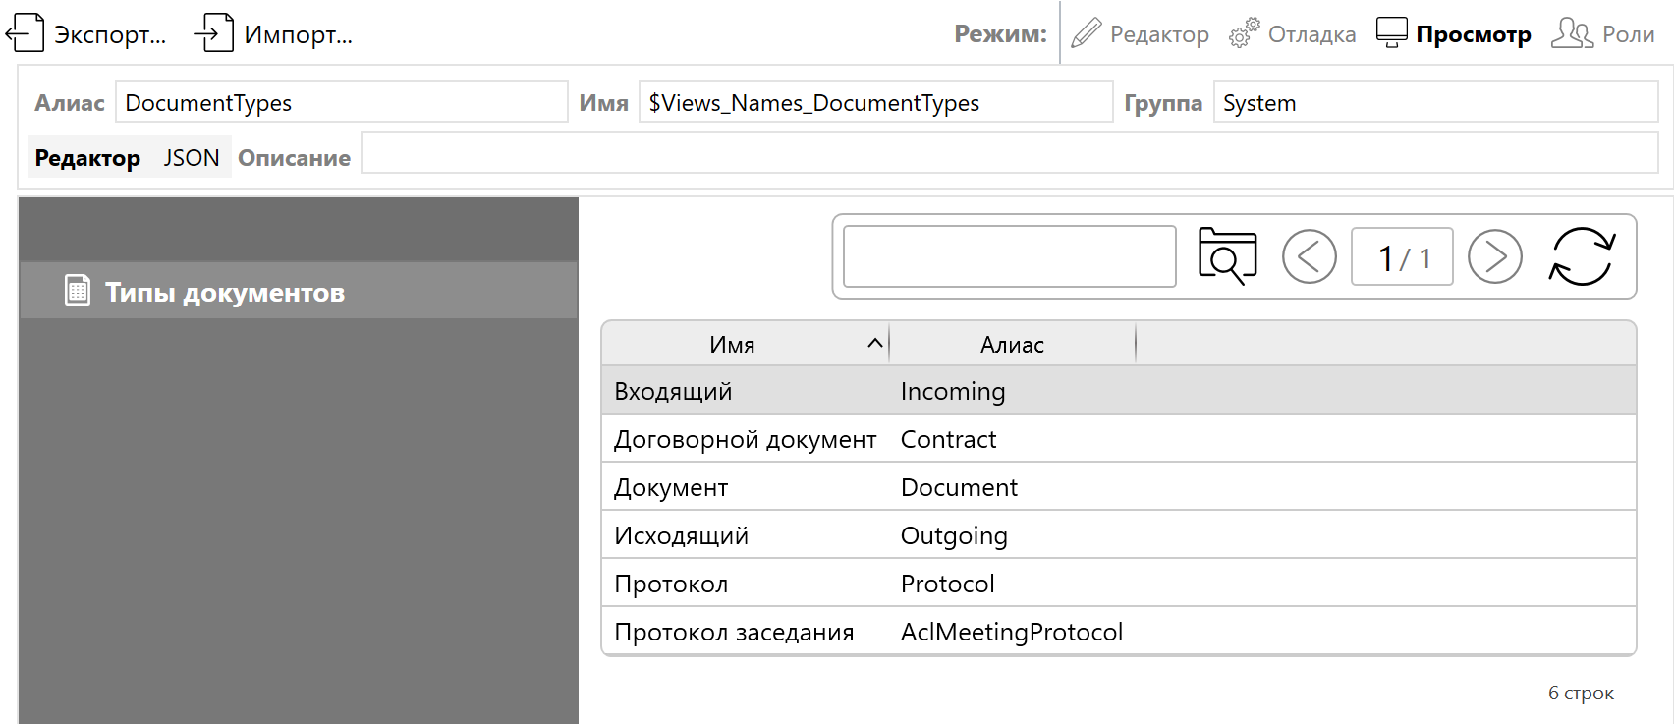Refresh the table with circular arrows

1582,256
